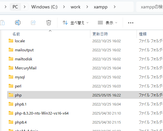This screenshot has height=131, width=163.
Task: Click the locale row's ファイル フォルダー type
Action: (151, 41)
